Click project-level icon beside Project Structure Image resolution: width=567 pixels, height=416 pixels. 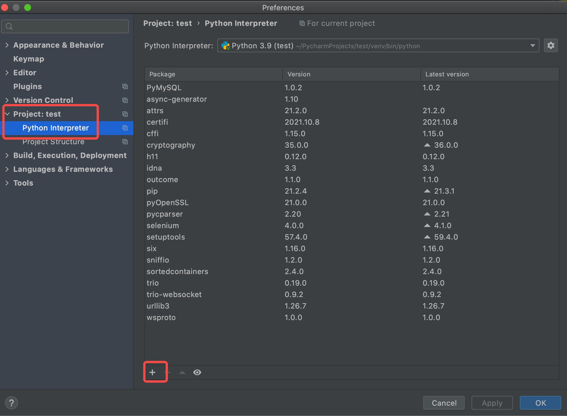[x=125, y=142]
